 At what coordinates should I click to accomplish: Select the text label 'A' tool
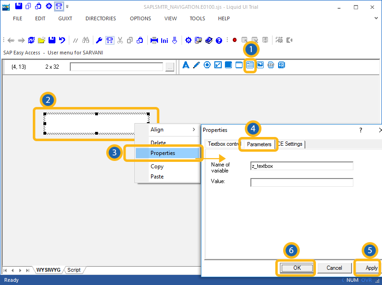click(186, 65)
